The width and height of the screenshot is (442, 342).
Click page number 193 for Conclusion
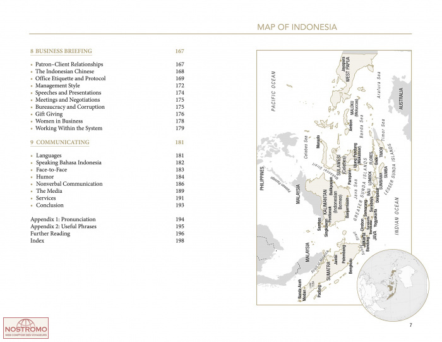[179, 205]
